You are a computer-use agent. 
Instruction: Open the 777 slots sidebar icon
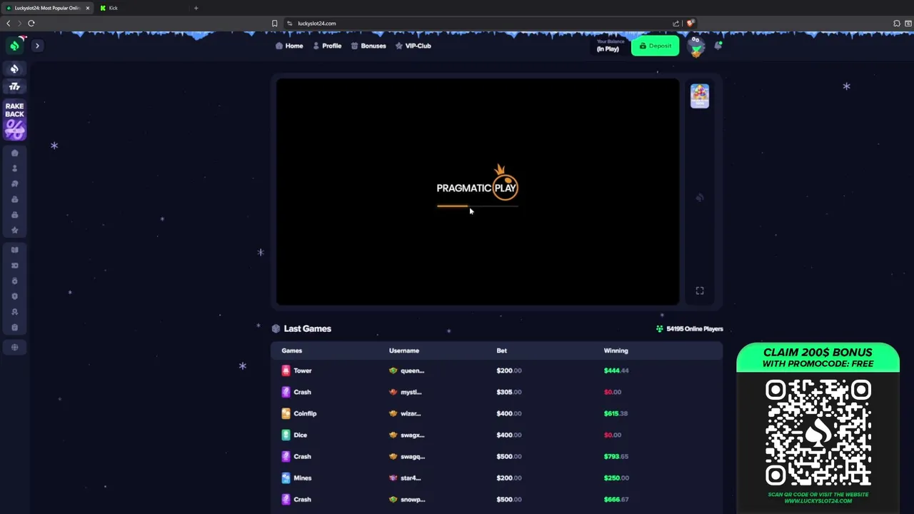[14, 86]
